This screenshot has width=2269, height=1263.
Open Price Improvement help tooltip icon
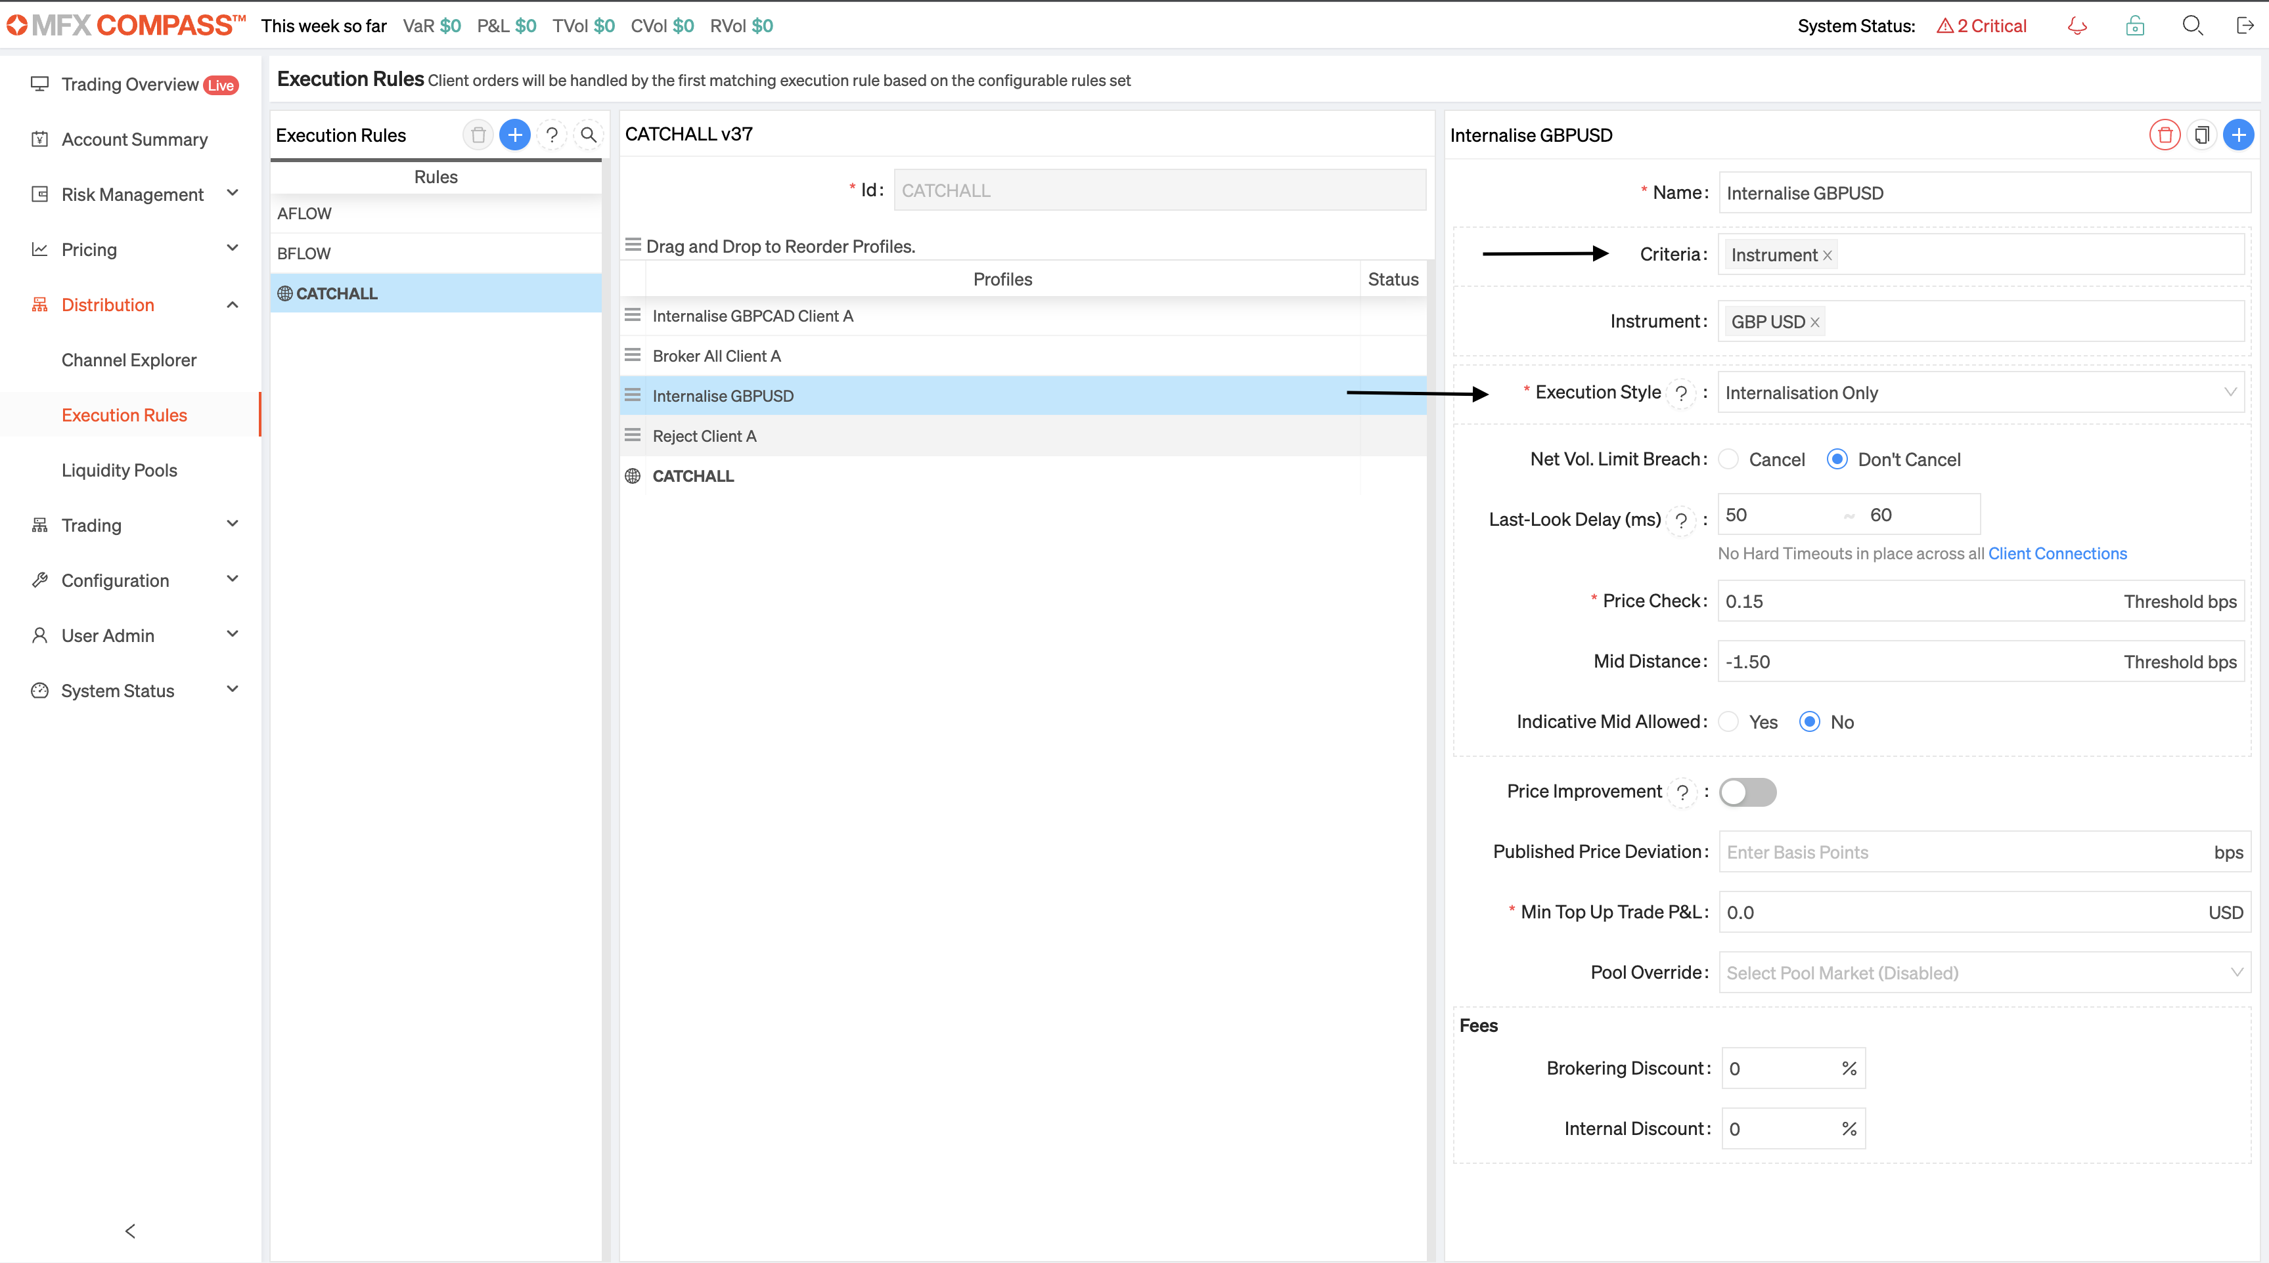(x=1682, y=792)
